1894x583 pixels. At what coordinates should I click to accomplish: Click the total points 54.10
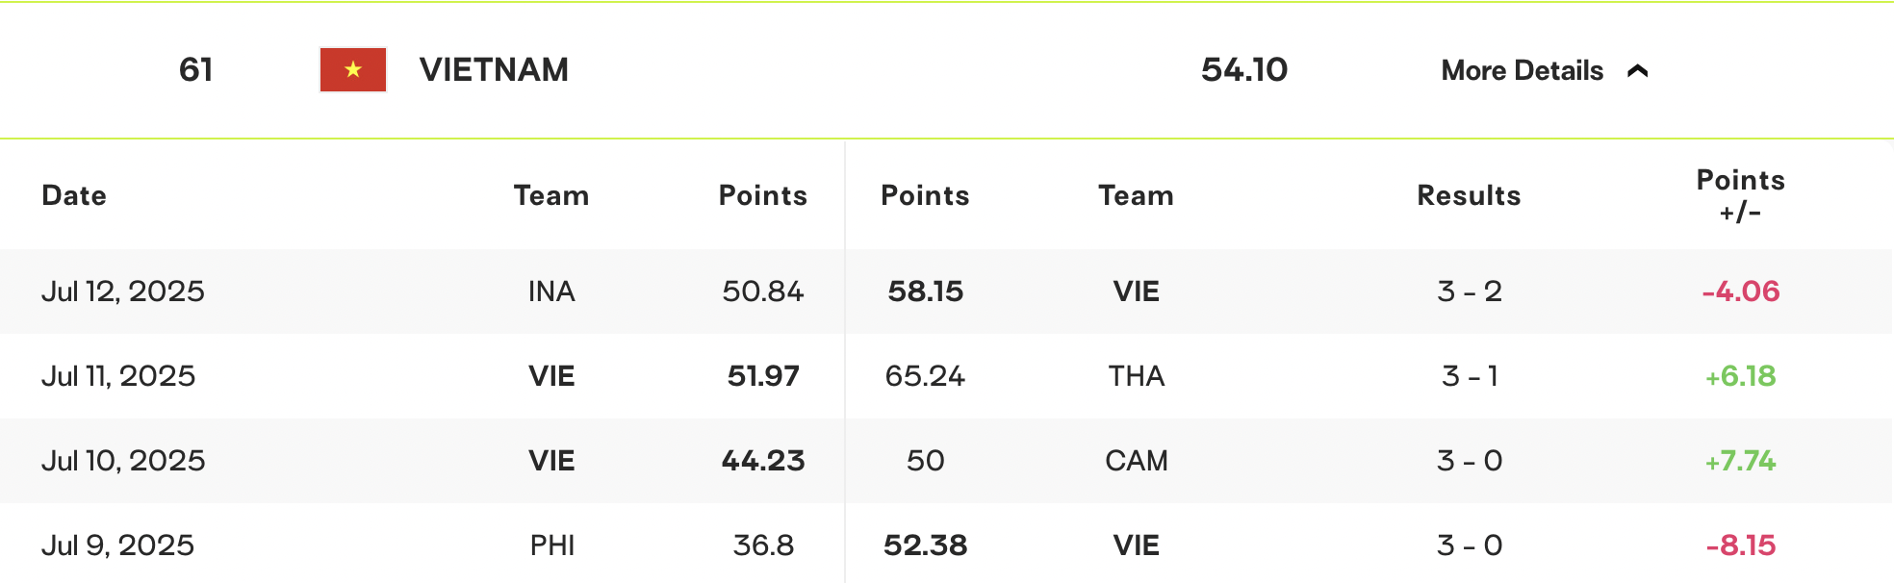click(x=1244, y=69)
